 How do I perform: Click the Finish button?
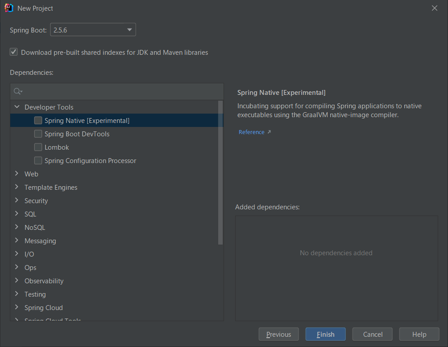[325, 334]
